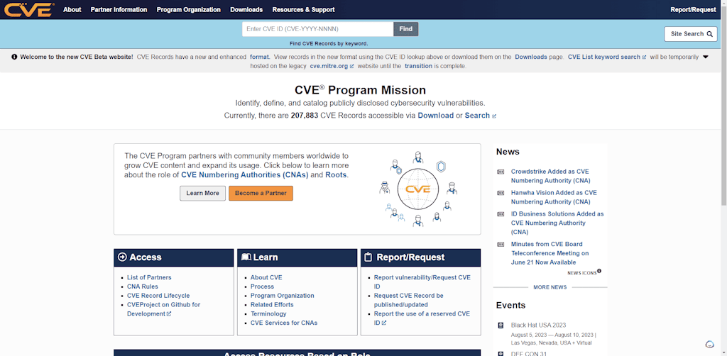Viewport: 727px width, 356px height.
Task: Open About CVE link in Learn panel
Action: pyautogui.click(x=266, y=277)
